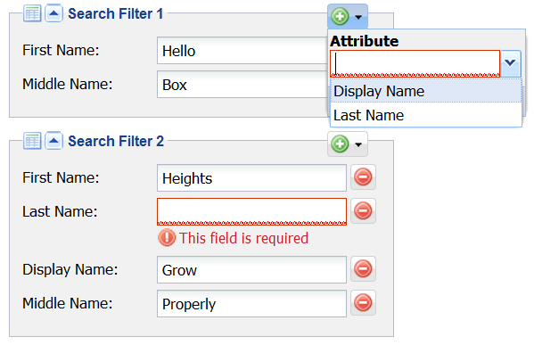Viewport: 534px width, 345px height.
Task: Click the Middle Name field containing Box
Action: pyautogui.click(x=242, y=85)
